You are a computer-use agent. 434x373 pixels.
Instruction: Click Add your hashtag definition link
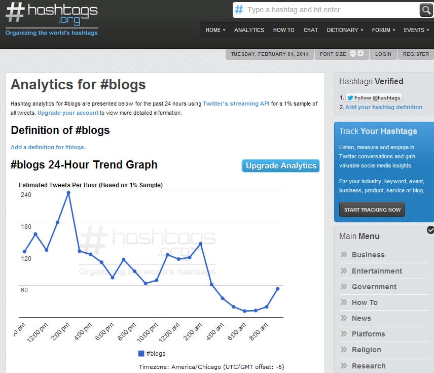pyautogui.click(x=384, y=107)
